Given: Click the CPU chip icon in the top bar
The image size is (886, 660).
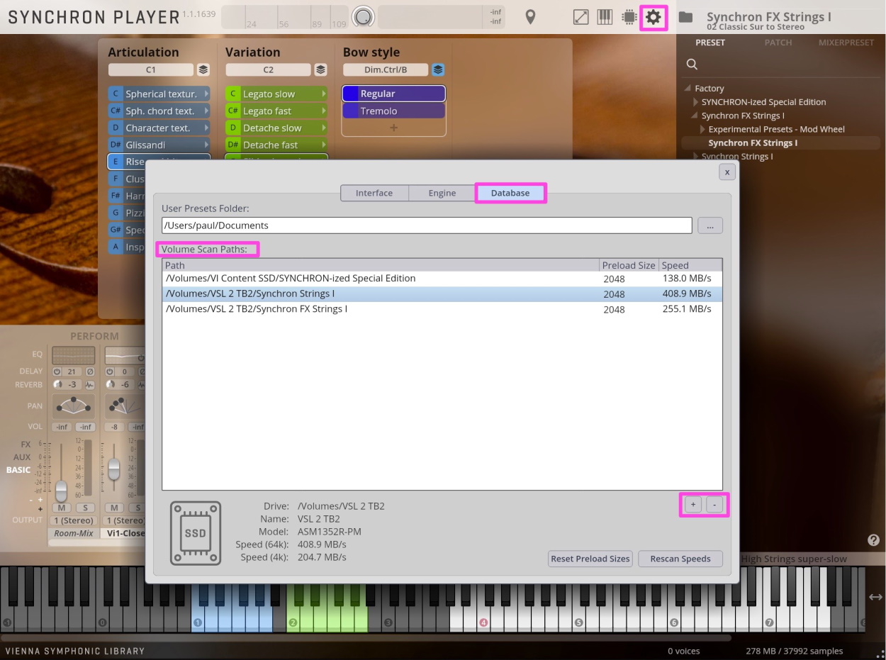Looking at the screenshot, I should pos(629,18).
